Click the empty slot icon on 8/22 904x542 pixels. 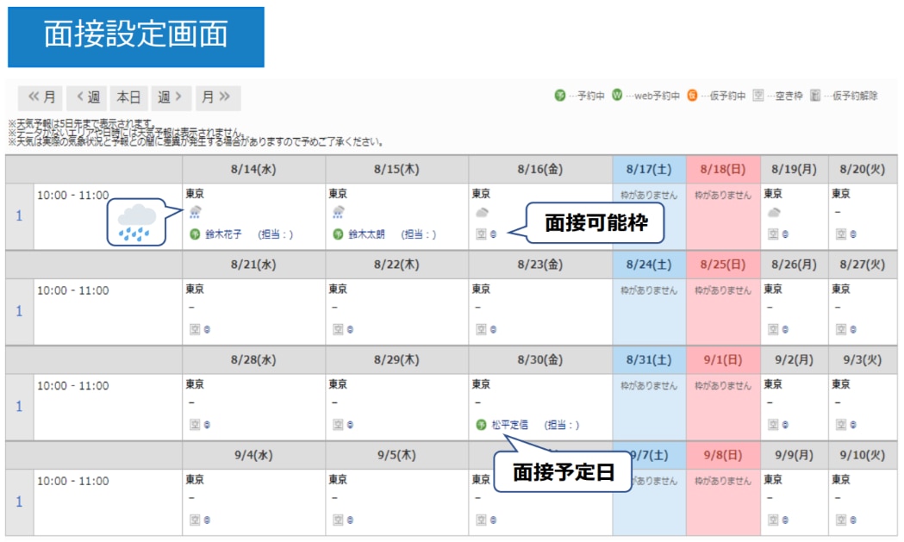click(338, 329)
